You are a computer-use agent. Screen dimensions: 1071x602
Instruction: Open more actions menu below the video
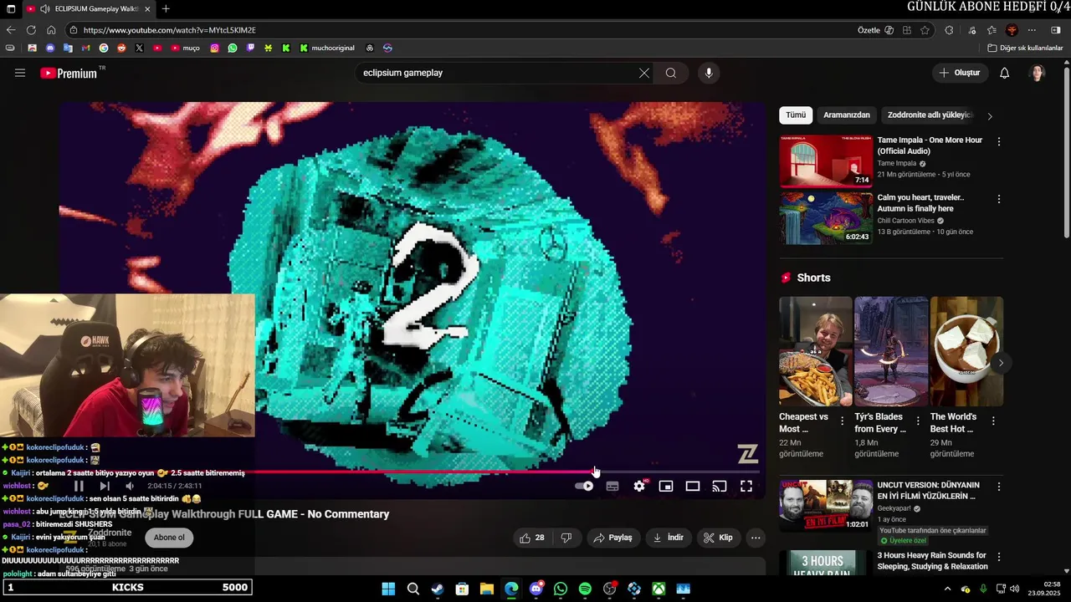click(756, 538)
